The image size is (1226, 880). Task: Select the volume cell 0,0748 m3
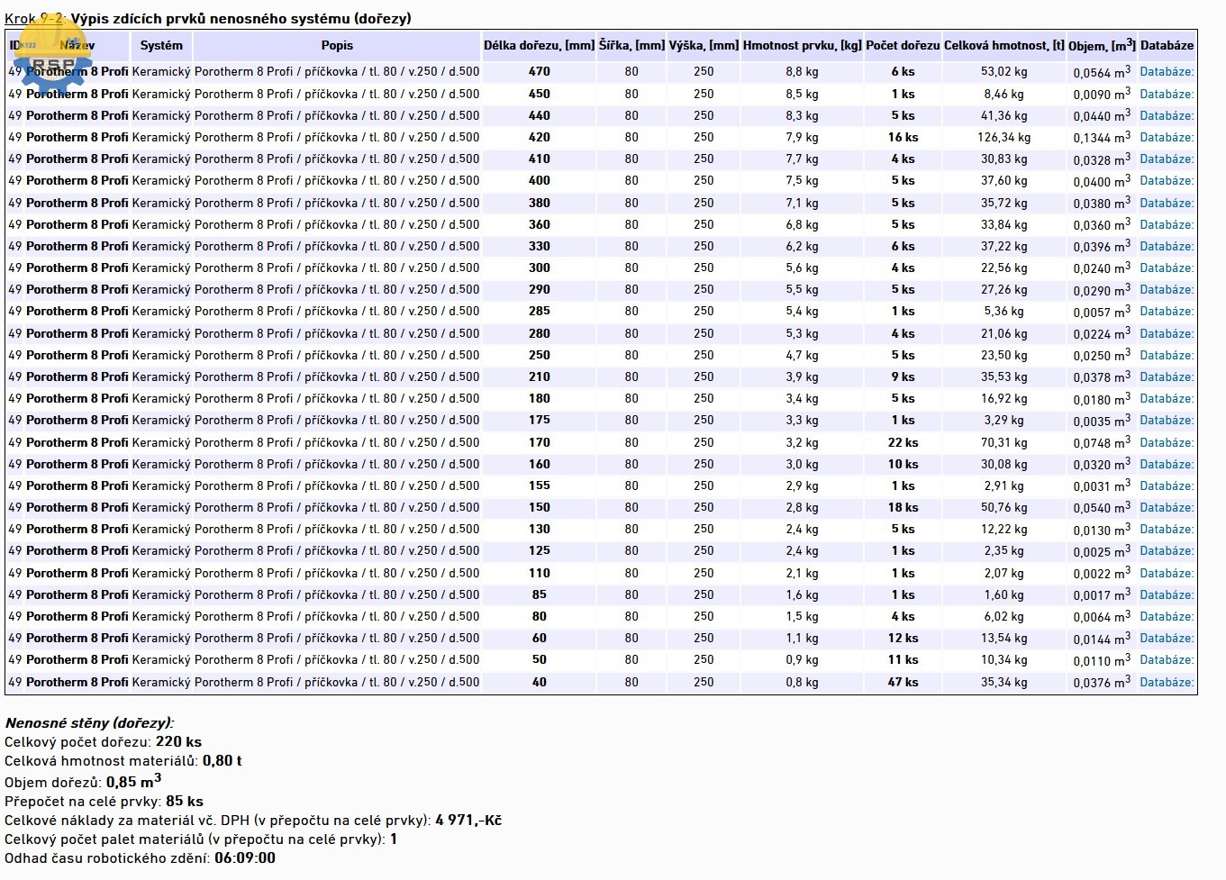pos(1102,442)
